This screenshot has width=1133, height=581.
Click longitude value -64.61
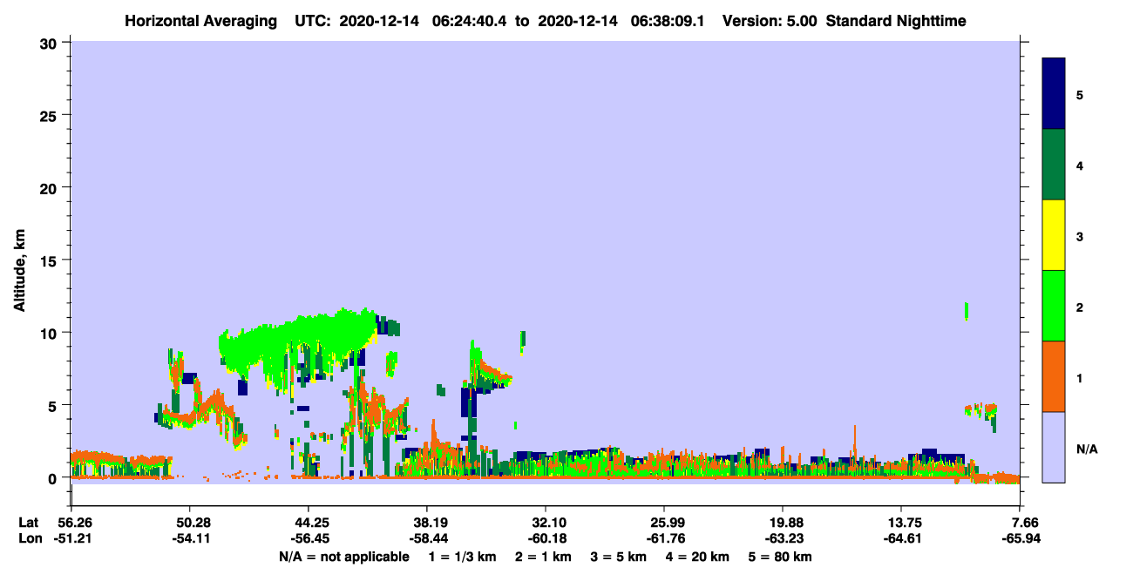[x=901, y=538]
